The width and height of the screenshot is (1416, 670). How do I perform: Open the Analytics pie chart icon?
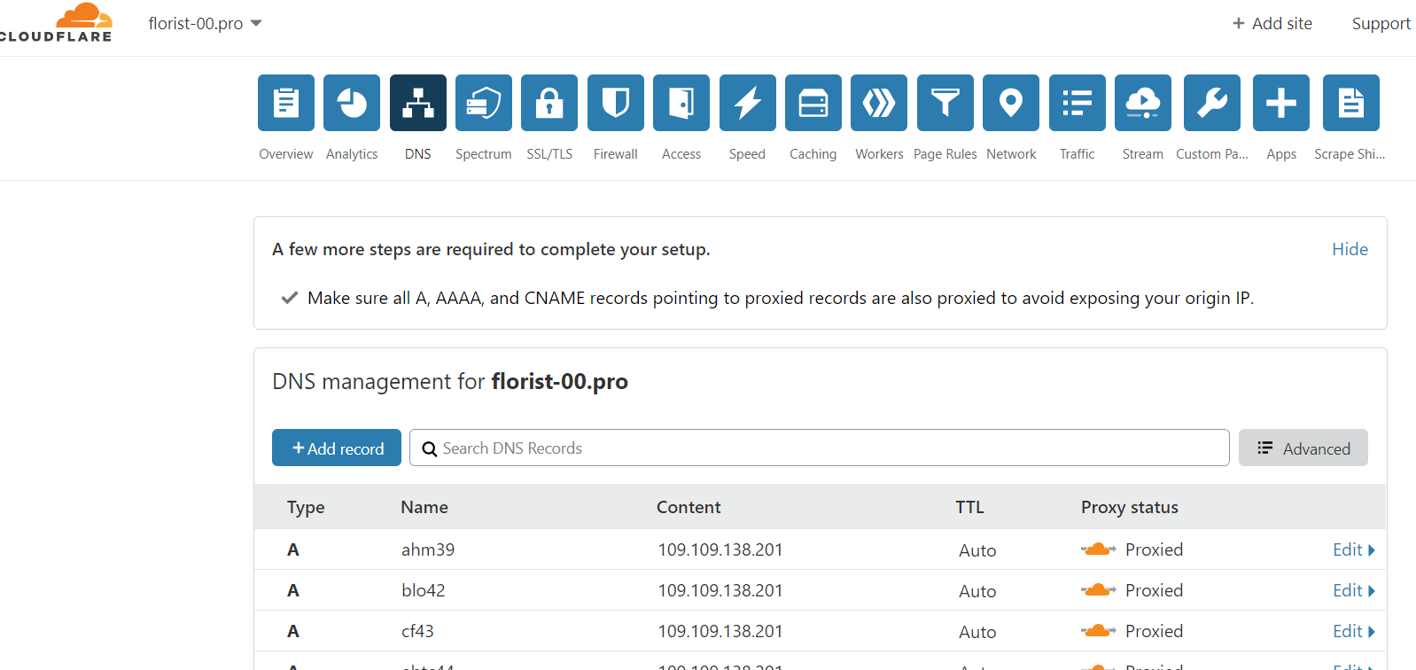click(x=352, y=103)
